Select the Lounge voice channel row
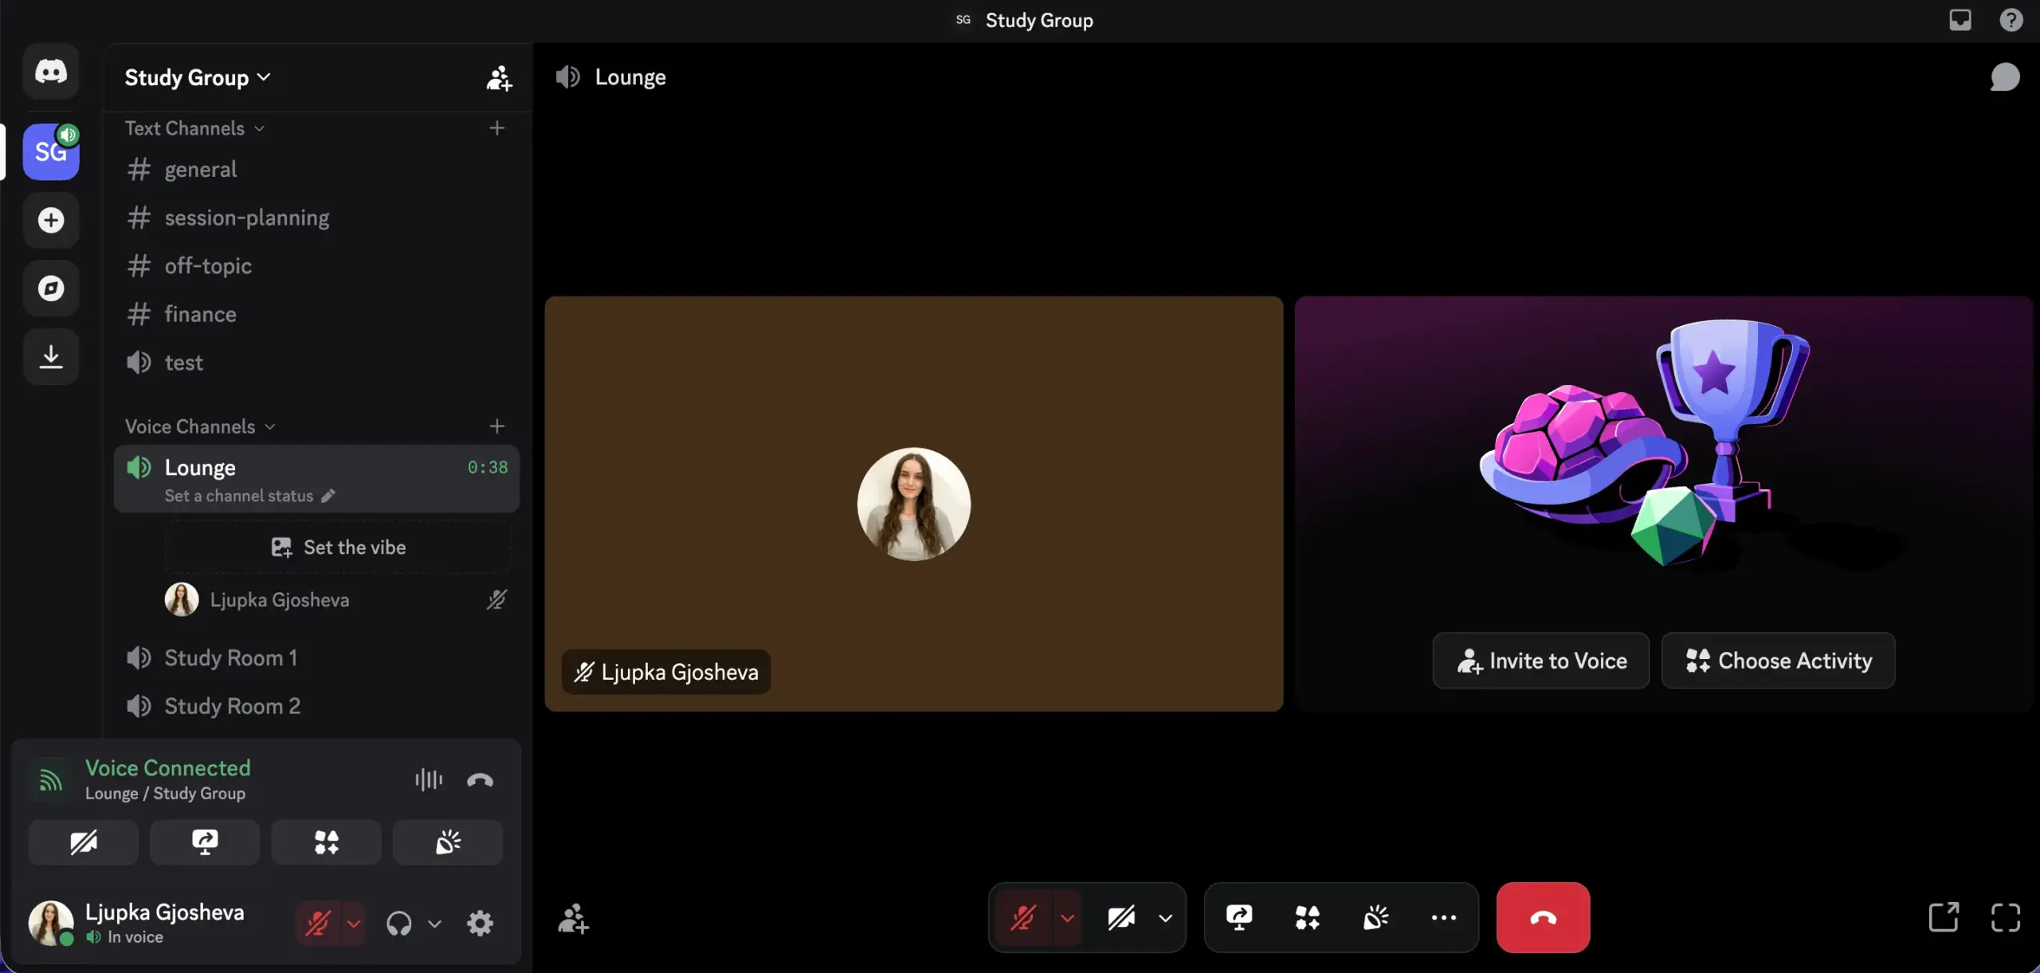This screenshot has width=2040, height=973. click(x=317, y=478)
